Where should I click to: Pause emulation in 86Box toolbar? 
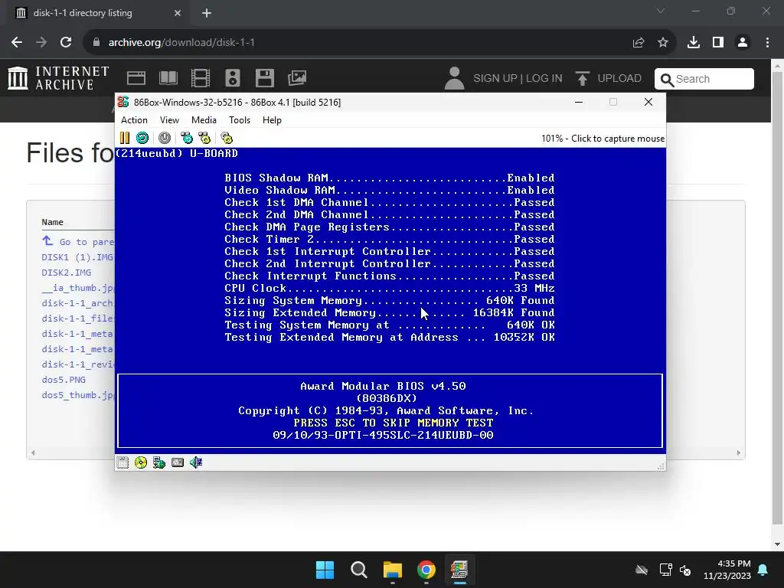click(125, 138)
